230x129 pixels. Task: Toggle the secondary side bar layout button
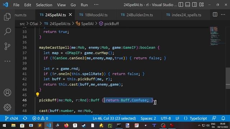[194, 5]
